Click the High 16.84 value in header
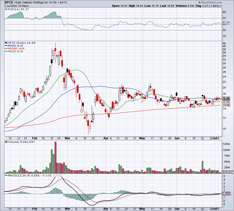The image size is (234, 211). coord(136,6)
